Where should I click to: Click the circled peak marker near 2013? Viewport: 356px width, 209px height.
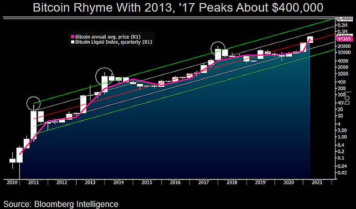(104, 76)
